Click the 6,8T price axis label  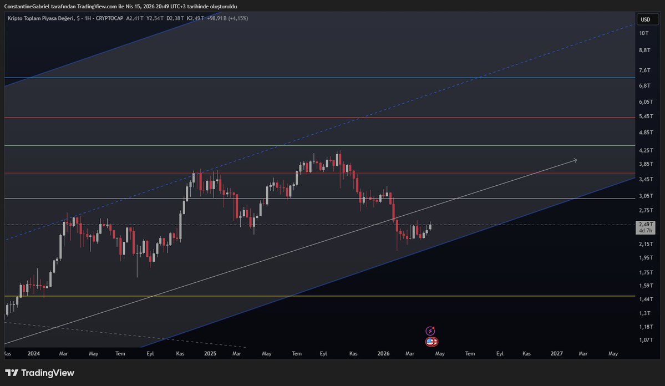(644, 85)
